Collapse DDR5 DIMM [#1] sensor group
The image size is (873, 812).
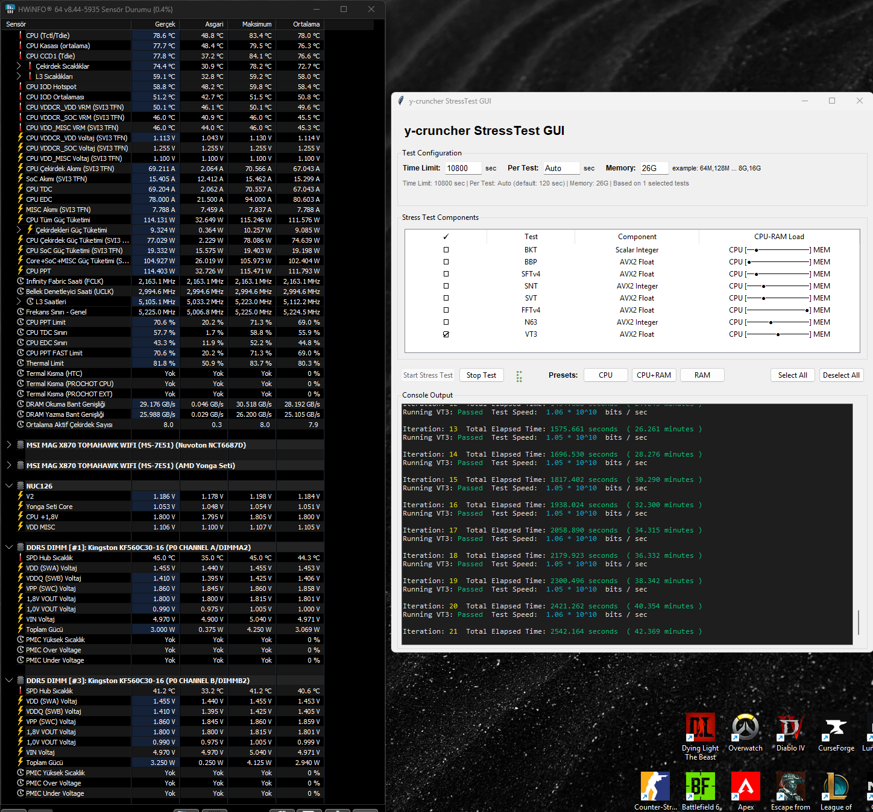8,548
